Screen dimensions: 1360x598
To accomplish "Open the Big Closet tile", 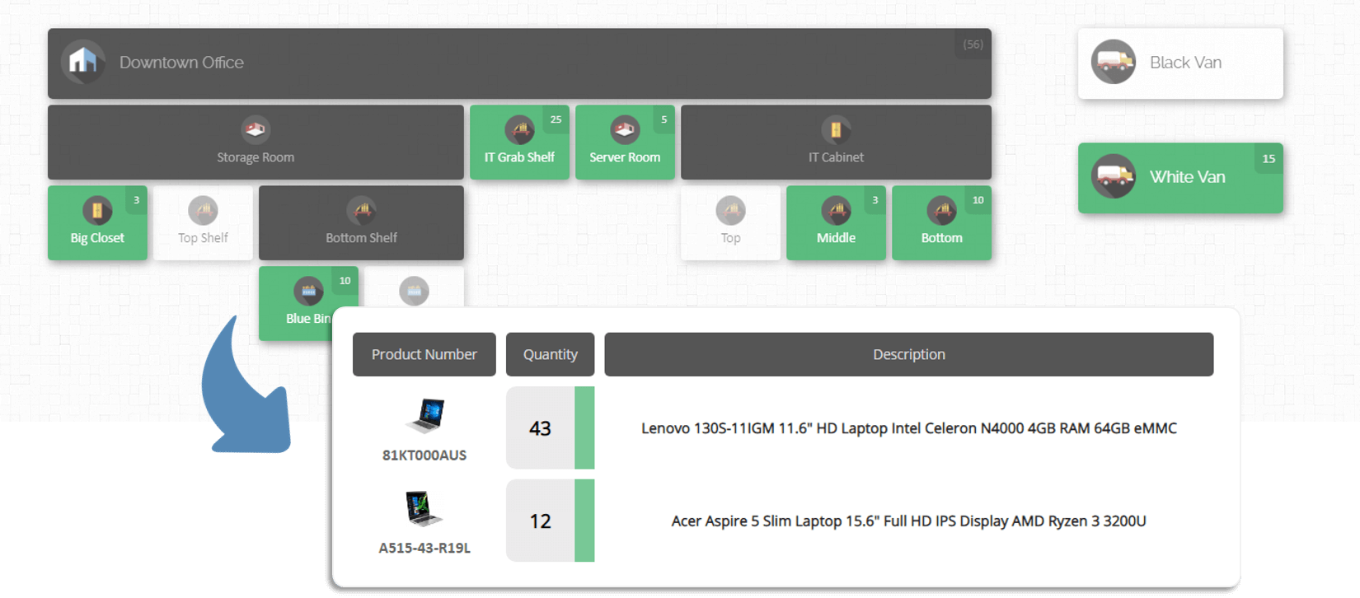I will tap(97, 222).
